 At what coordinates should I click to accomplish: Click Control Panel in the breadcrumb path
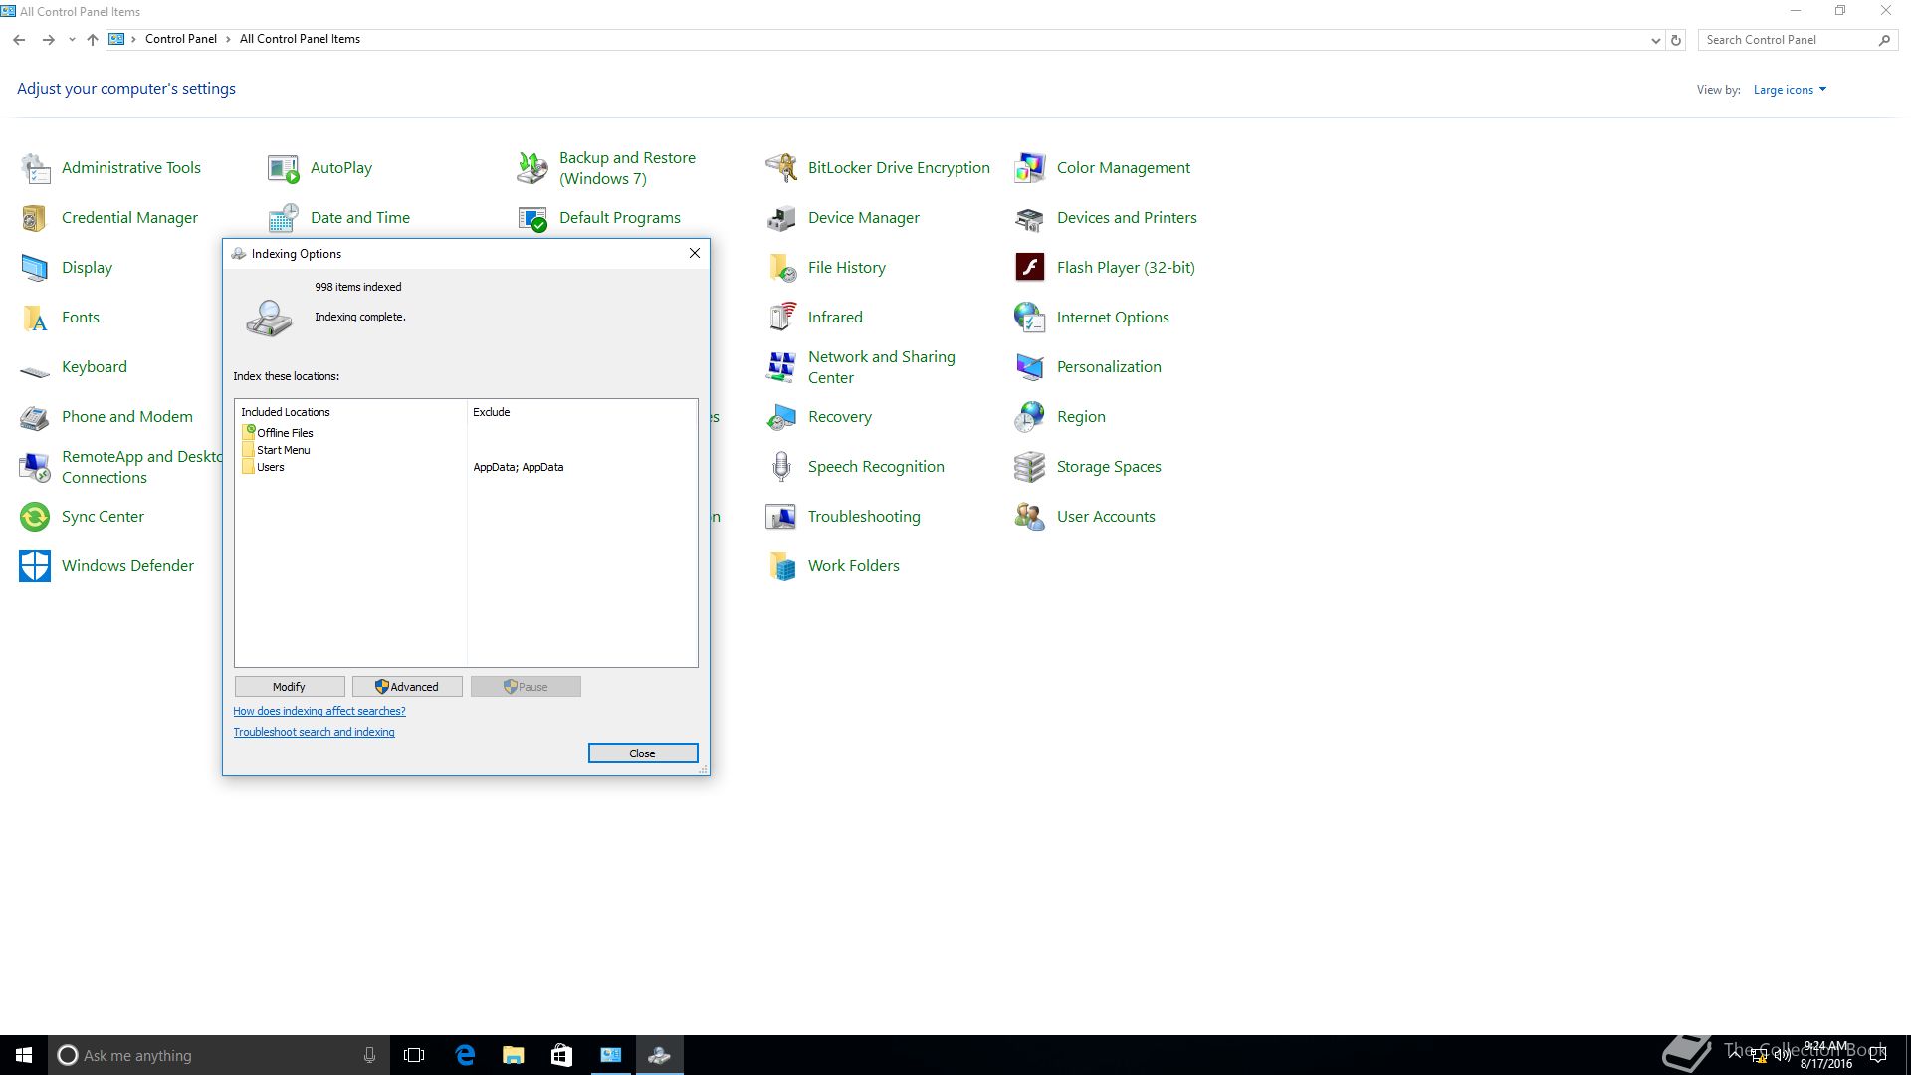[180, 39]
